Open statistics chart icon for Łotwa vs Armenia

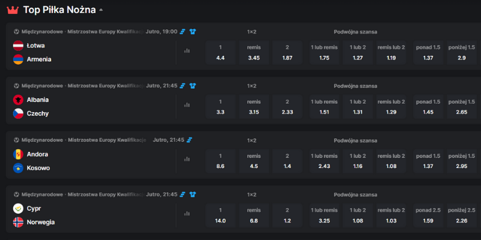[187, 51]
